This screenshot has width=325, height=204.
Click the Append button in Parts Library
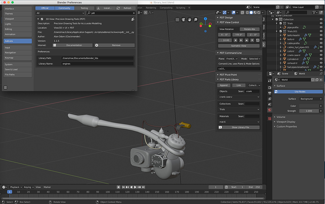[x=224, y=85]
